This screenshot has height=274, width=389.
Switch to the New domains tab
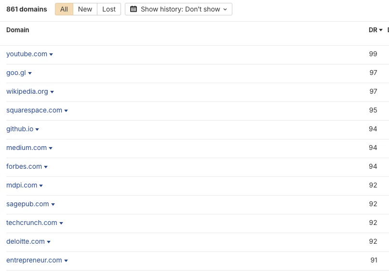(85, 9)
